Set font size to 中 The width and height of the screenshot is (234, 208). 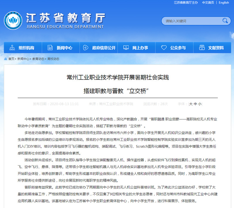(195, 104)
